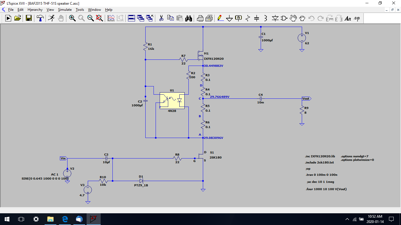401x225 pixels.
Task: Click the .four 1000 10 100 V(Vout) directive
Action: (x=326, y=189)
